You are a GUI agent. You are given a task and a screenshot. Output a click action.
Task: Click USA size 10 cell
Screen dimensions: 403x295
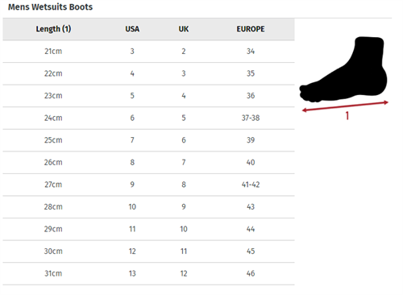click(132, 207)
